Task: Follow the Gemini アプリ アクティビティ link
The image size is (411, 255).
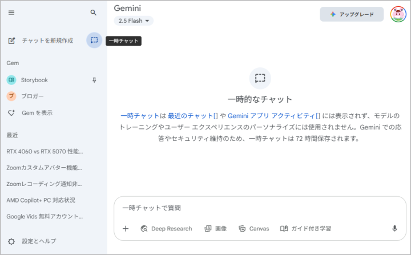Action: [274, 116]
